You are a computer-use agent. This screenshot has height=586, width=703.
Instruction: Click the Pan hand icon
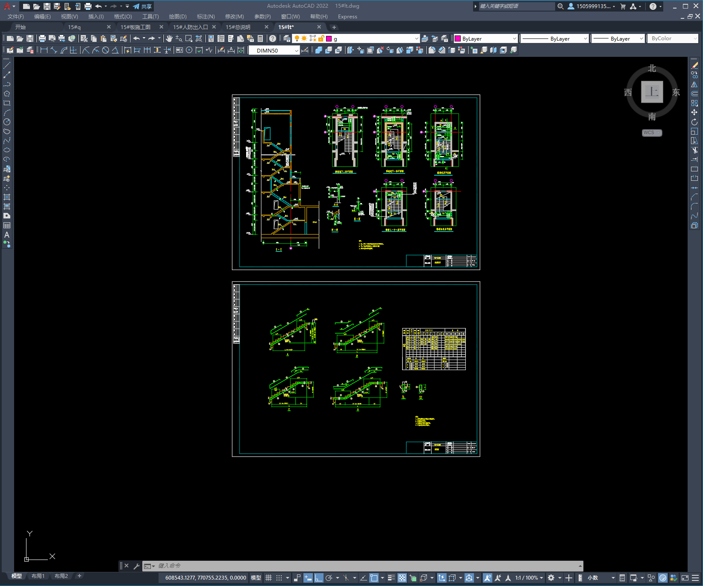169,38
